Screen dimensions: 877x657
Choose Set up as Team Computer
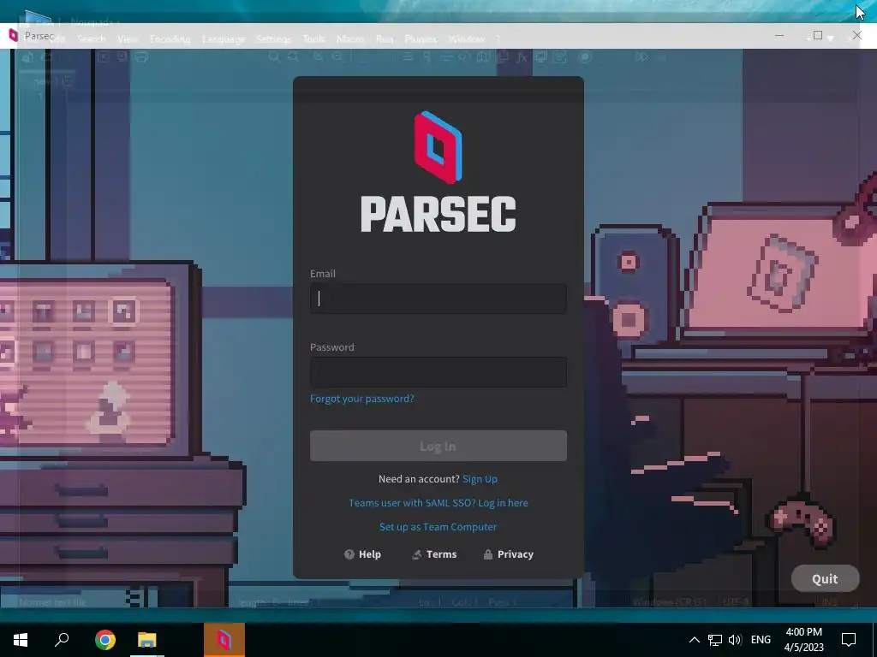click(x=438, y=527)
